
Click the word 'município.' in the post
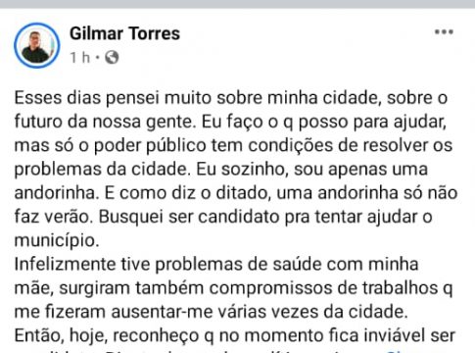pyautogui.click(x=57, y=241)
